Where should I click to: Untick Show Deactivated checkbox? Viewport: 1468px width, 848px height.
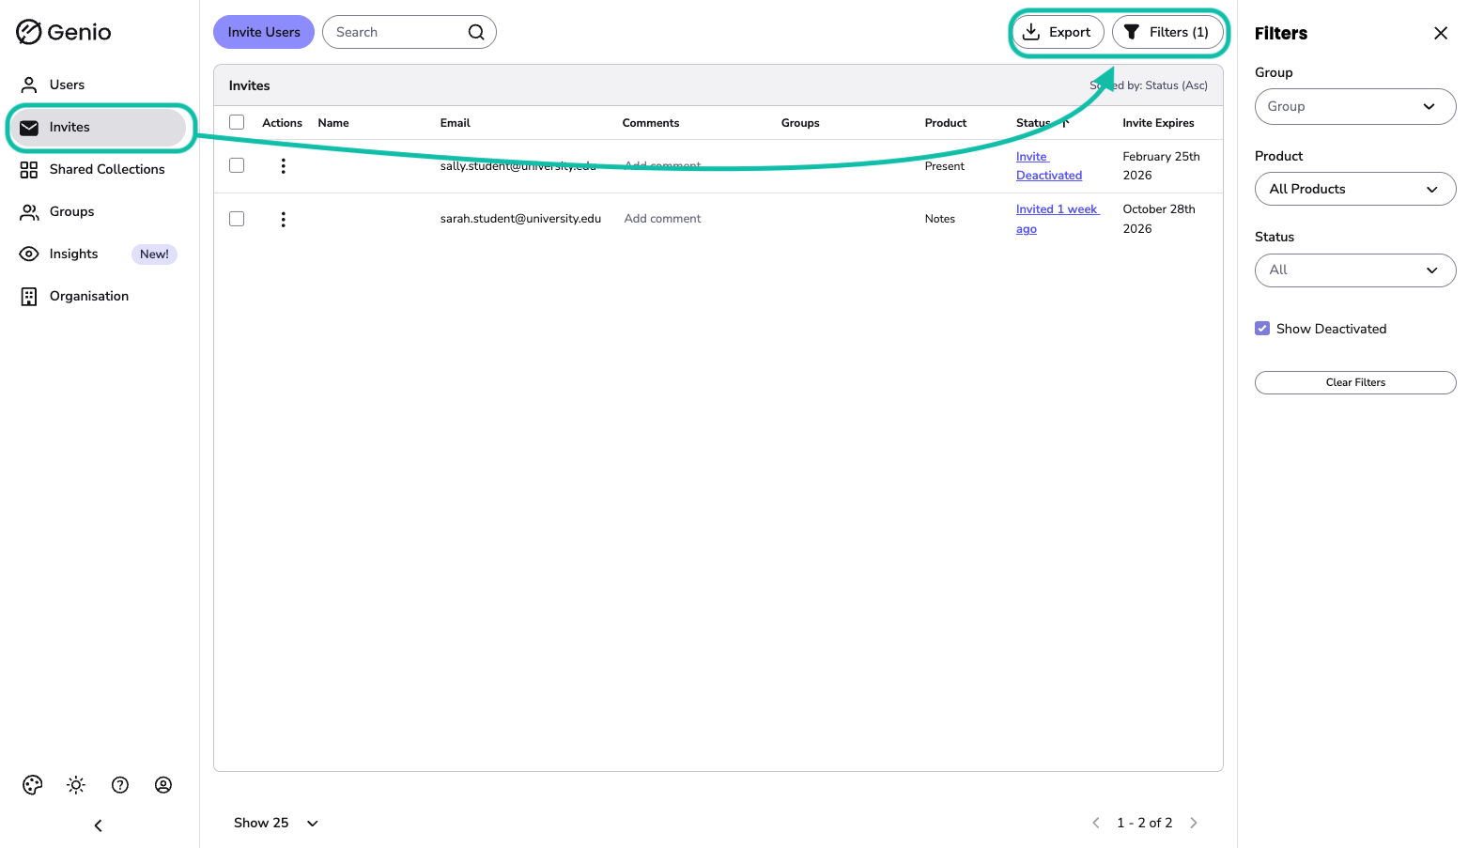point(1262,329)
